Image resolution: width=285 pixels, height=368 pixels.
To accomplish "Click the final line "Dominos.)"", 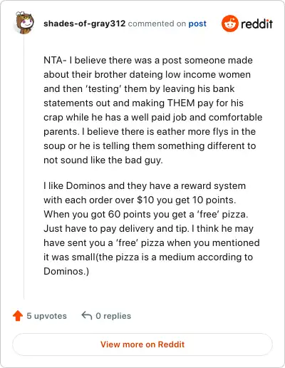I will pyautogui.click(x=66, y=272).
